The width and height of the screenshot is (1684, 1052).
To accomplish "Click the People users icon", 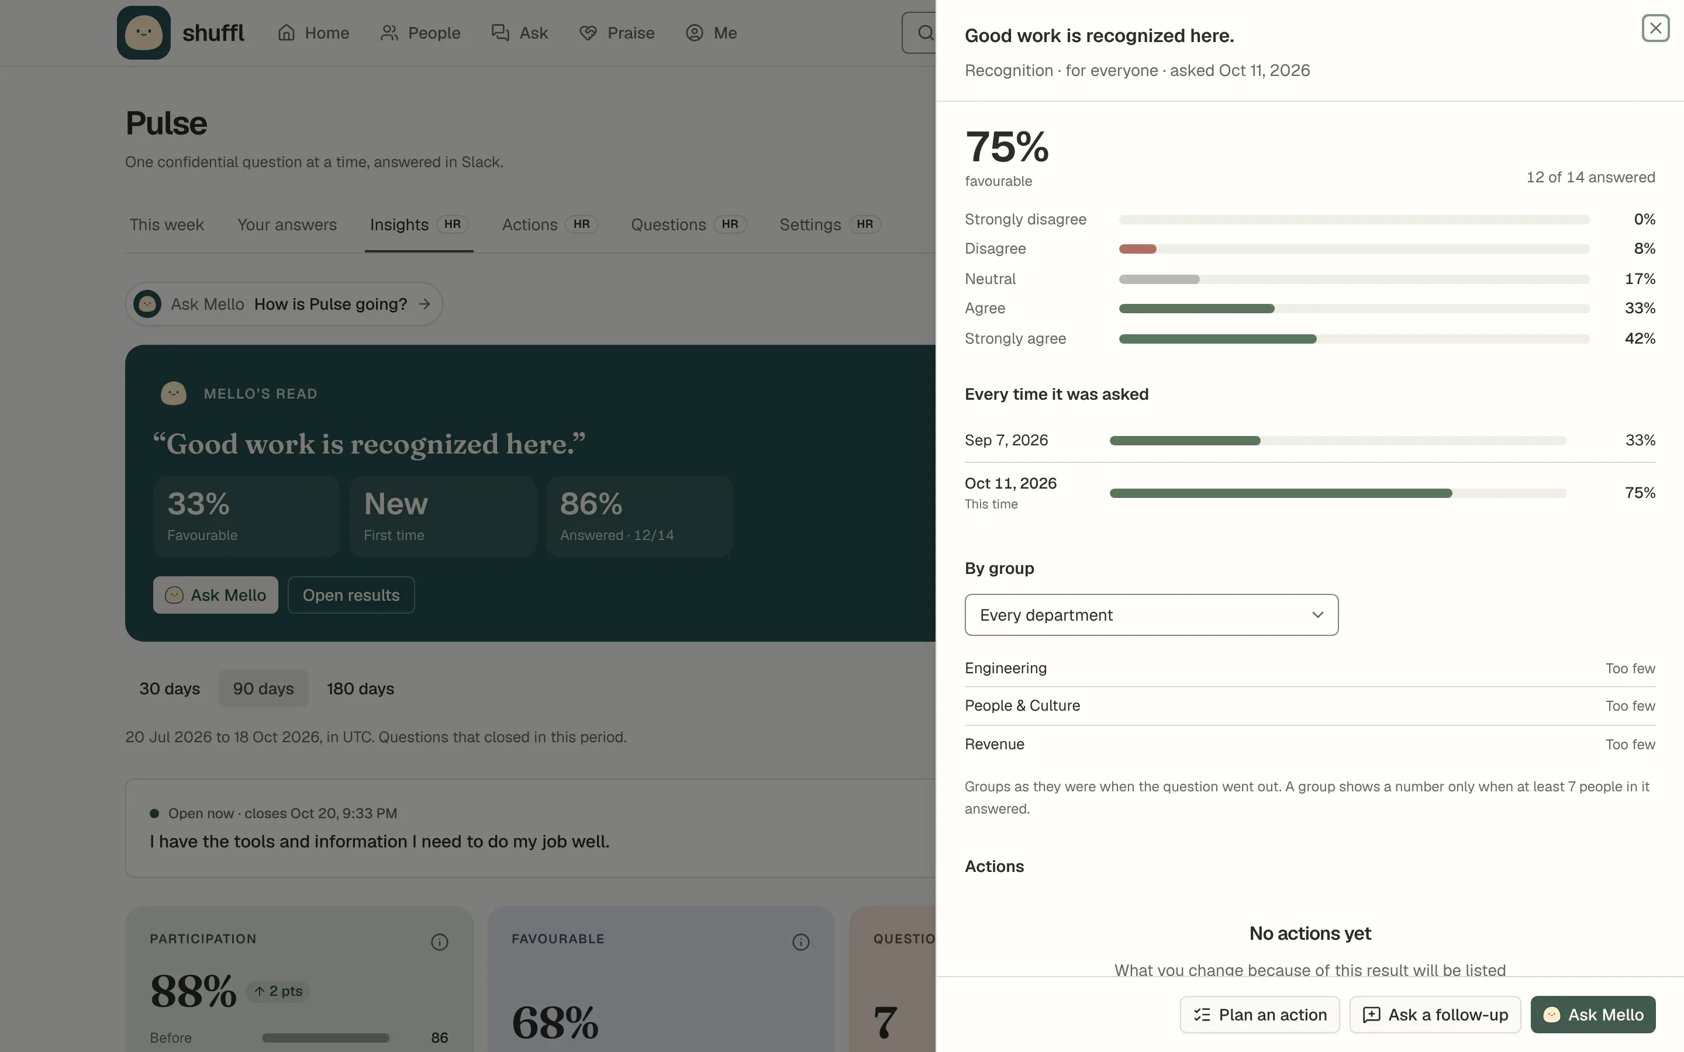I will pos(389,33).
